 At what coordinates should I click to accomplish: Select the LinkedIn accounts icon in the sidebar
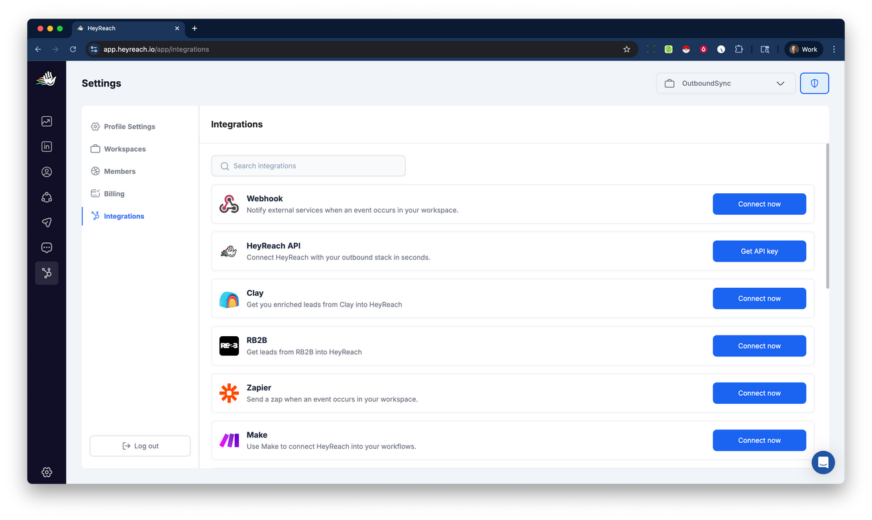pos(46,146)
